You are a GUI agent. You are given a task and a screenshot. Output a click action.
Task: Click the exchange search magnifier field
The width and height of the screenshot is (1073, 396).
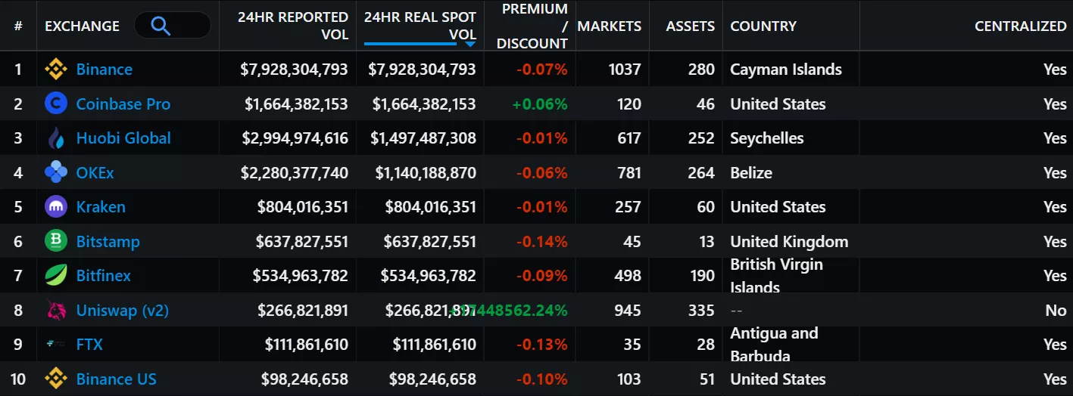coord(172,26)
